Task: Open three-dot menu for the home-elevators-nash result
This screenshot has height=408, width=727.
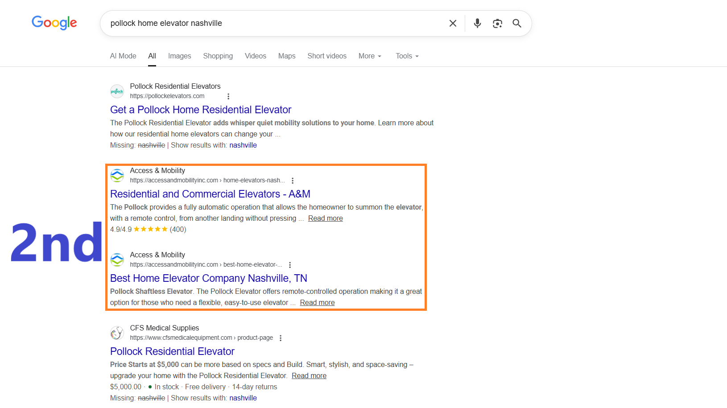Action: click(293, 181)
